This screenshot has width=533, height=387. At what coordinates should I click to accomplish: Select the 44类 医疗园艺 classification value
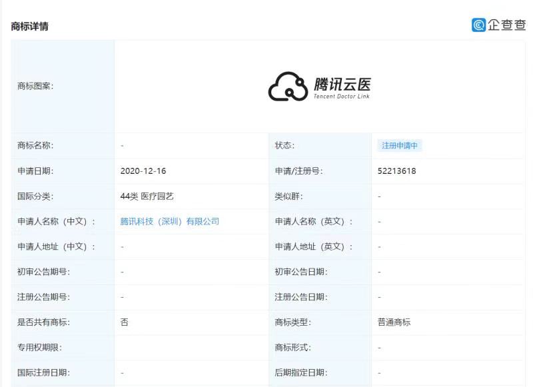pos(147,196)
